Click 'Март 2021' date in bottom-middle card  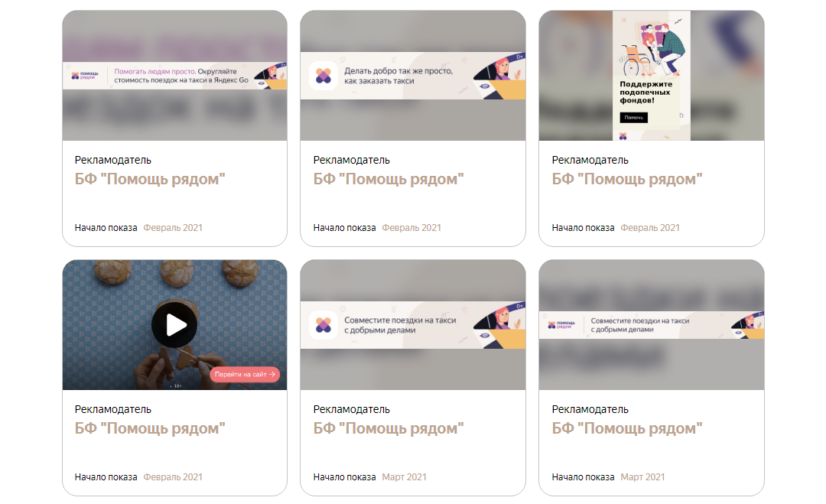[x=404, y=476]
